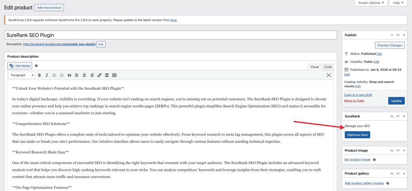Insert or edit a link

click(x=99, y=75)
